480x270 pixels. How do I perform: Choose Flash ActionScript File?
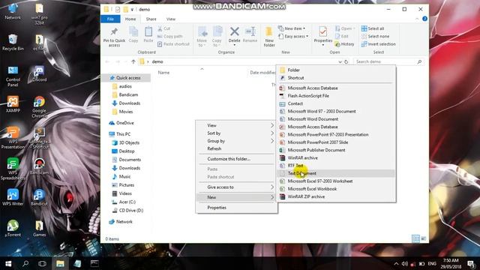pos(336,96)
